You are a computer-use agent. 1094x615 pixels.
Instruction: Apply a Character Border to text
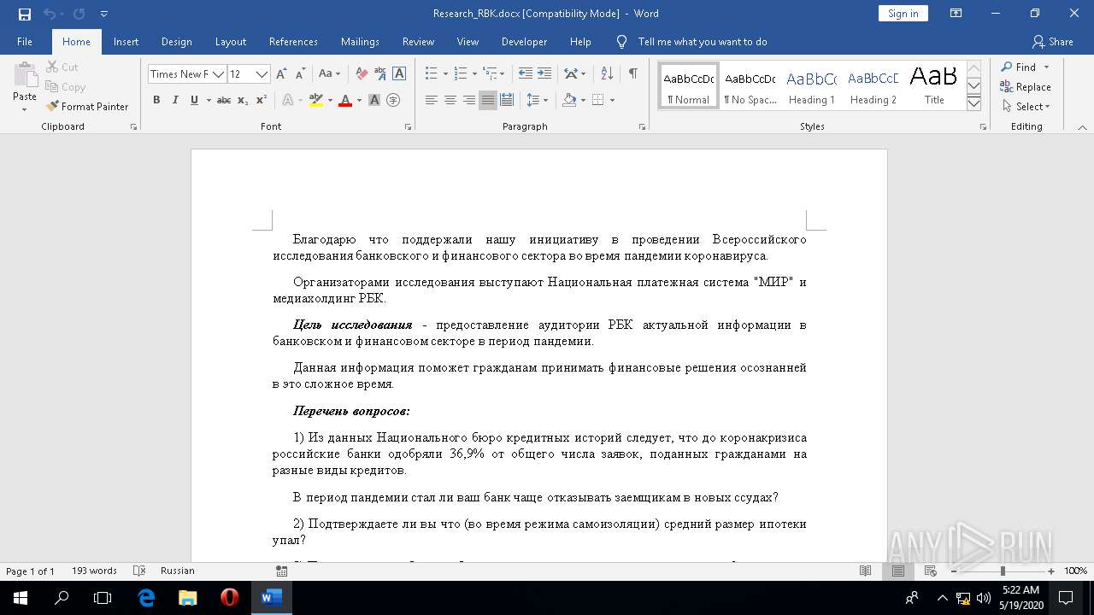tap(399, 74)
